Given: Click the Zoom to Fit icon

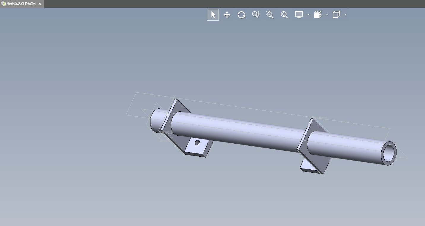Looking at the screenshot, I should [x=284, y=15].
